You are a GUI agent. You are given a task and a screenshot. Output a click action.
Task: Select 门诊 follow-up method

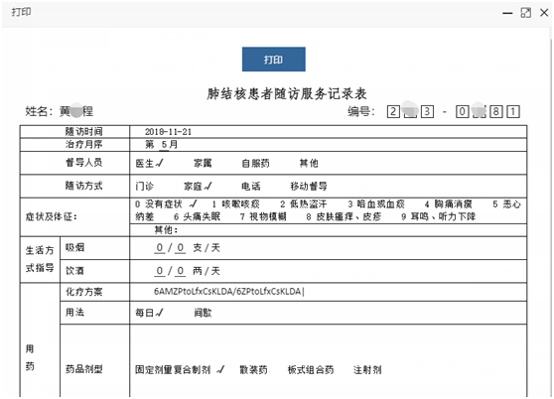(145, 186)
